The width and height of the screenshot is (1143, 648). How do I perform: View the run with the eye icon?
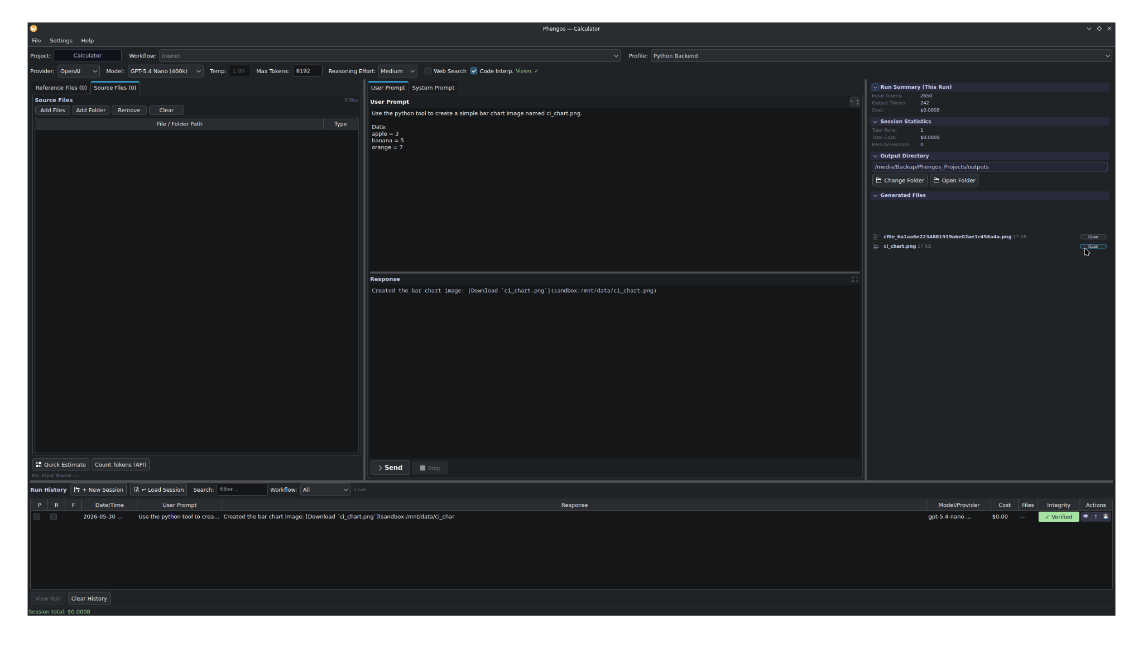1086,517
